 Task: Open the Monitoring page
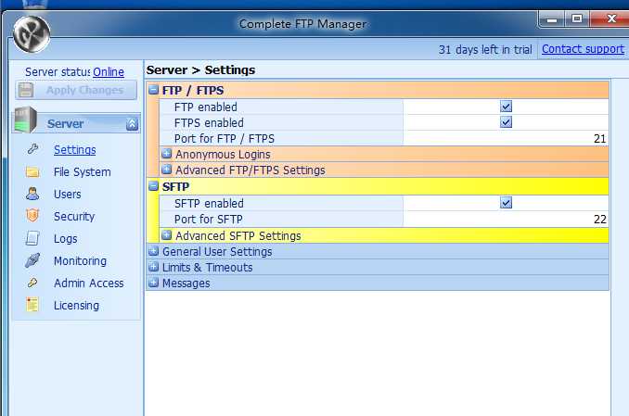pos(80,261)
